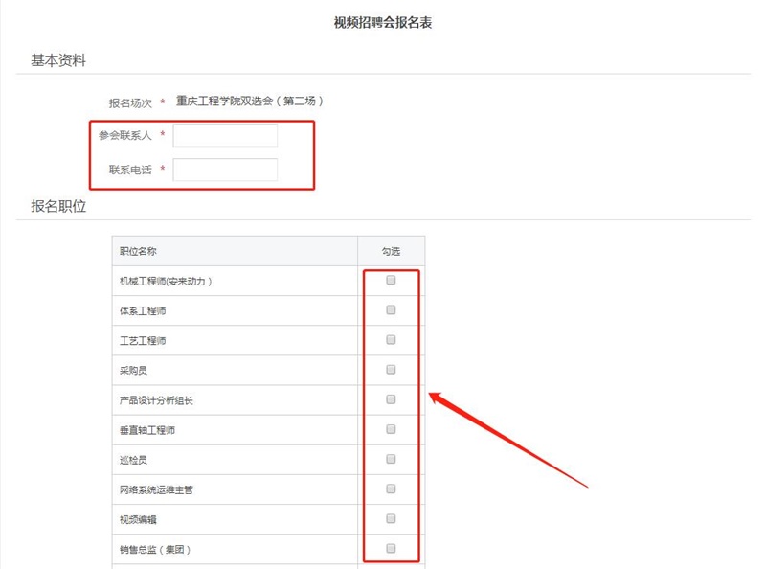Click the 机械工程师(安来动力) position name
The width and height of the screenshot is (766, 569).
165,282
